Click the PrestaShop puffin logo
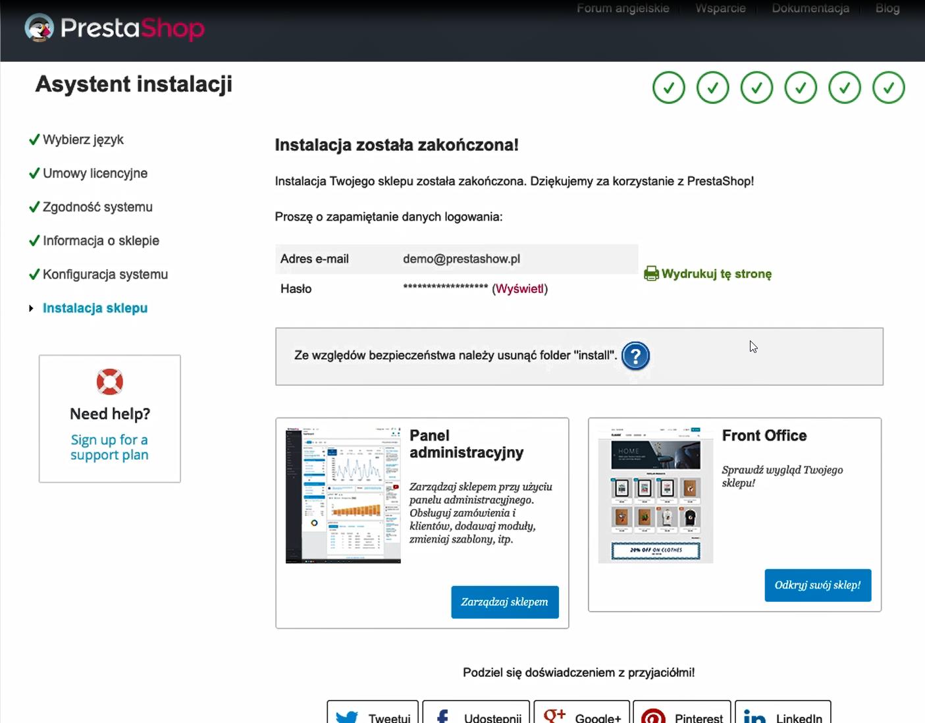This screenshot has width=925, height=723. pos(40,28)
